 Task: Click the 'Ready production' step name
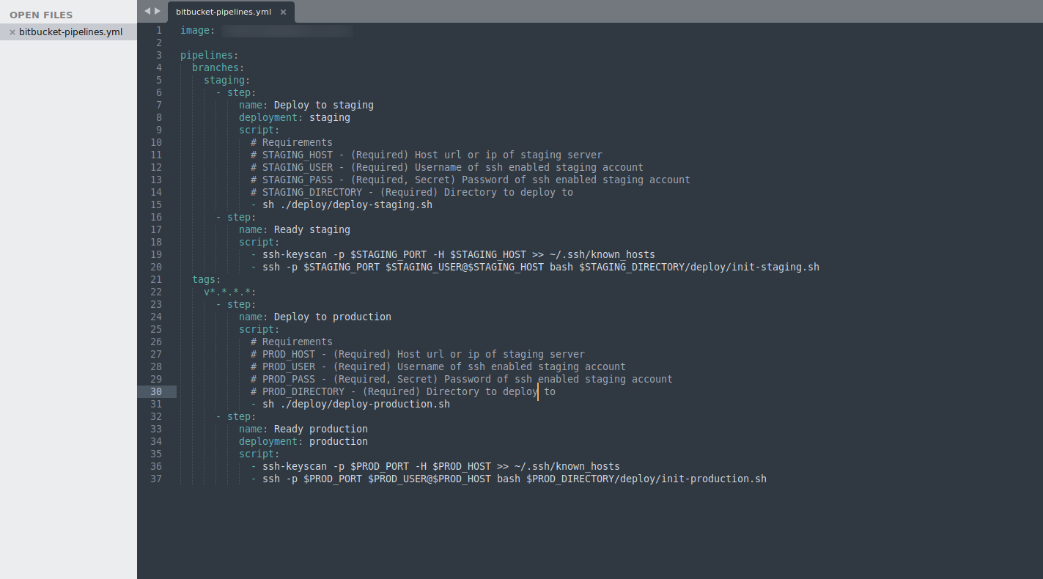click(321, 429)
